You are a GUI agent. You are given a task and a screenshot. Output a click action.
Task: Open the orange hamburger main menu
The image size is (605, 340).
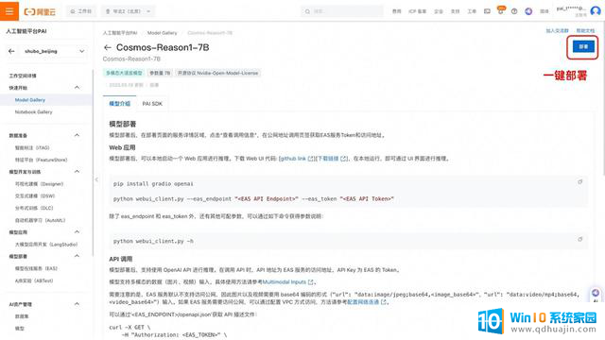[x=9, y=10]
